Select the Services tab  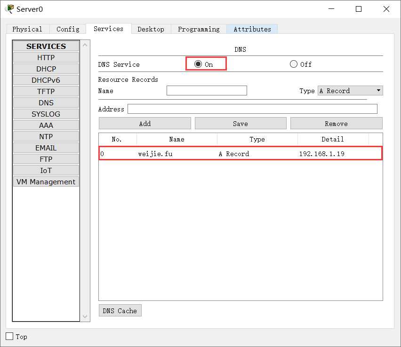coord(108,29)
